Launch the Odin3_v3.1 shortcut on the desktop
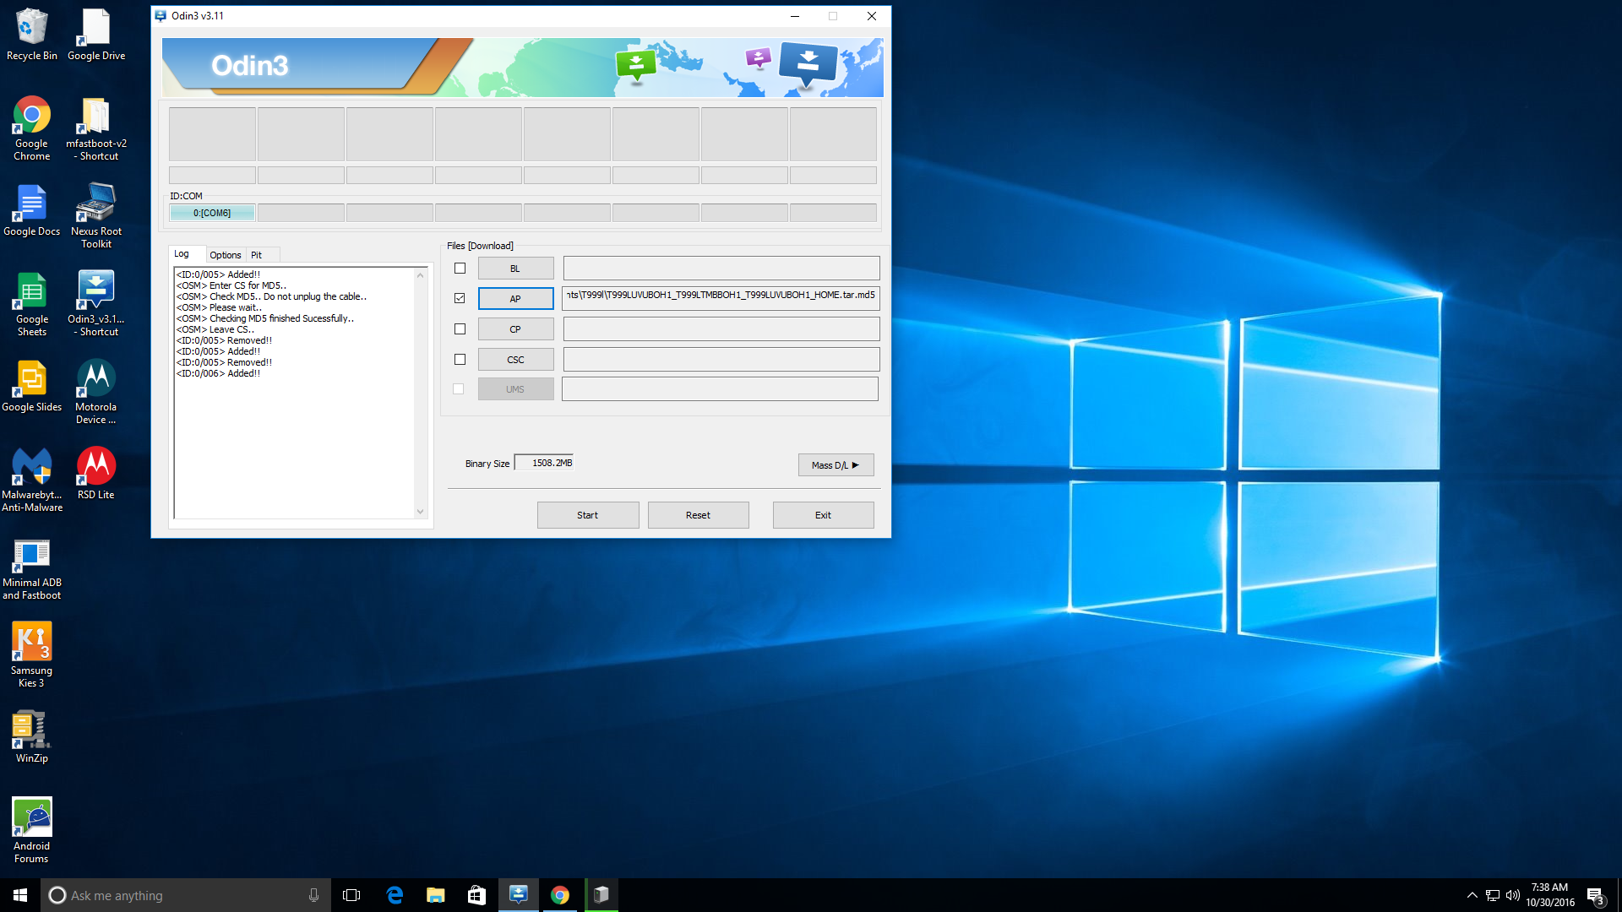Screen dimensions: 1622x912 [96, 304]
